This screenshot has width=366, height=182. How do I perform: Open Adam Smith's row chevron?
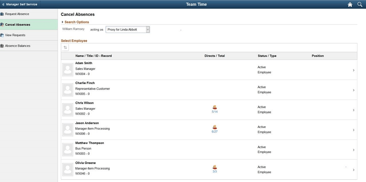click(x=353, y=70)
